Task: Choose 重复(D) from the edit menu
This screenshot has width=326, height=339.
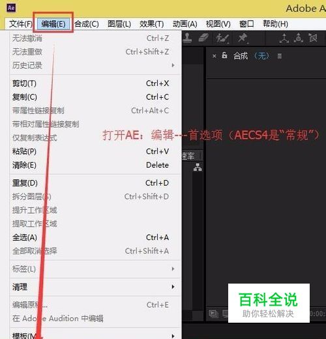Action: 96,183
